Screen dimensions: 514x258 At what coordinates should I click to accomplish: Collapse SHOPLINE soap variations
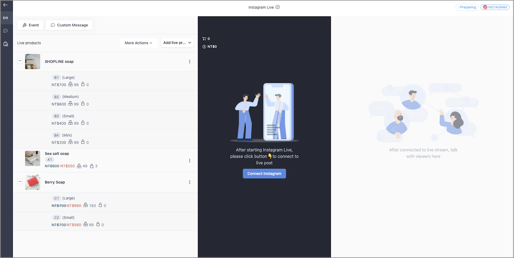click(20, 60)
